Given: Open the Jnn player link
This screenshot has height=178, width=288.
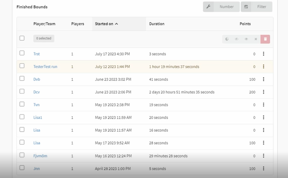Looking at the screenshot, I should point(36,169).
